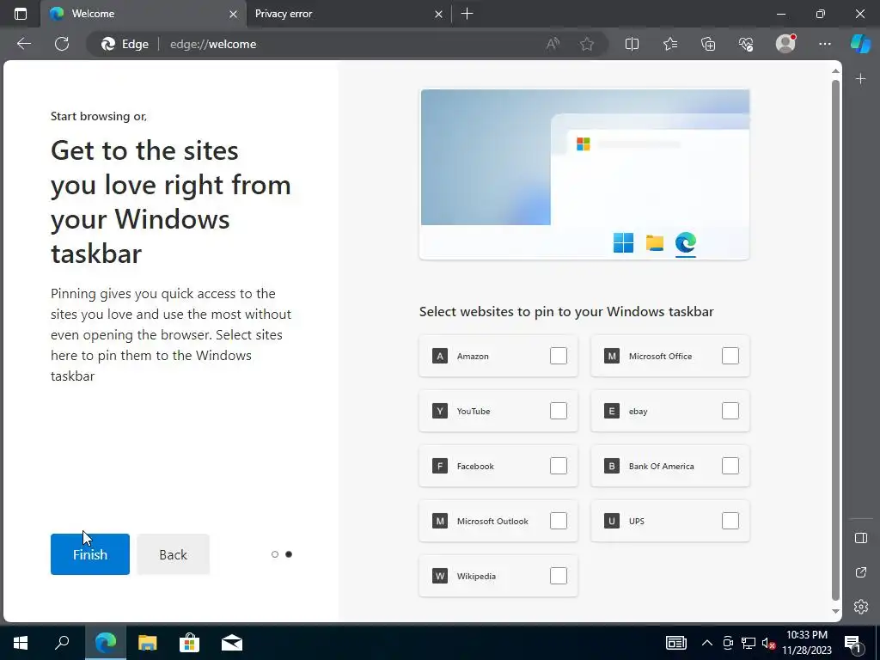Screen dimensions: 880x660
Task: Open the taskbar clock showing 10:33 PM
Action: (806, 643)
